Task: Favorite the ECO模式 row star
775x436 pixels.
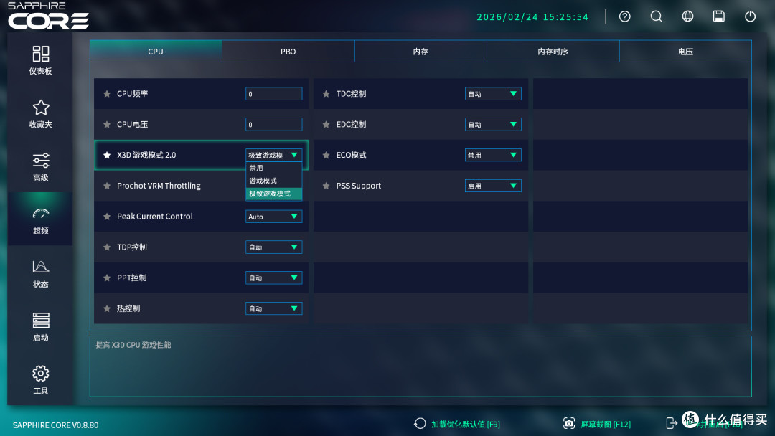Action: (327, 155)
